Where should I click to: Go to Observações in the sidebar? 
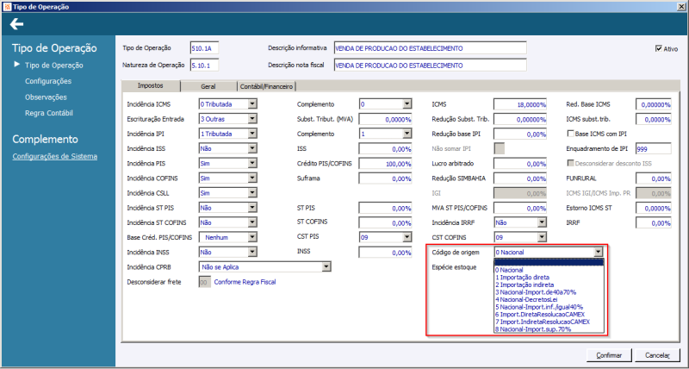47,97
